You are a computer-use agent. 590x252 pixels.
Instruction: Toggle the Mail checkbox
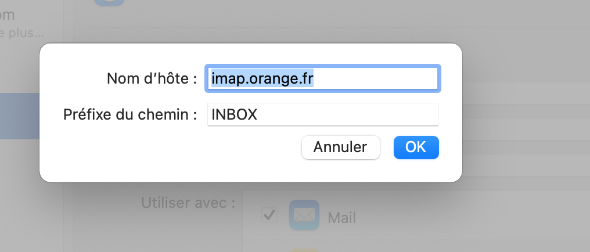point(269,214)
